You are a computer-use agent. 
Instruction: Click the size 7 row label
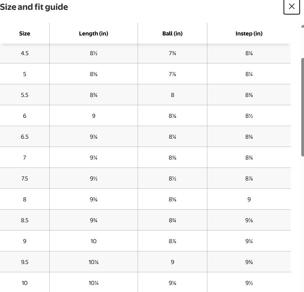click(x=24, y=158)
